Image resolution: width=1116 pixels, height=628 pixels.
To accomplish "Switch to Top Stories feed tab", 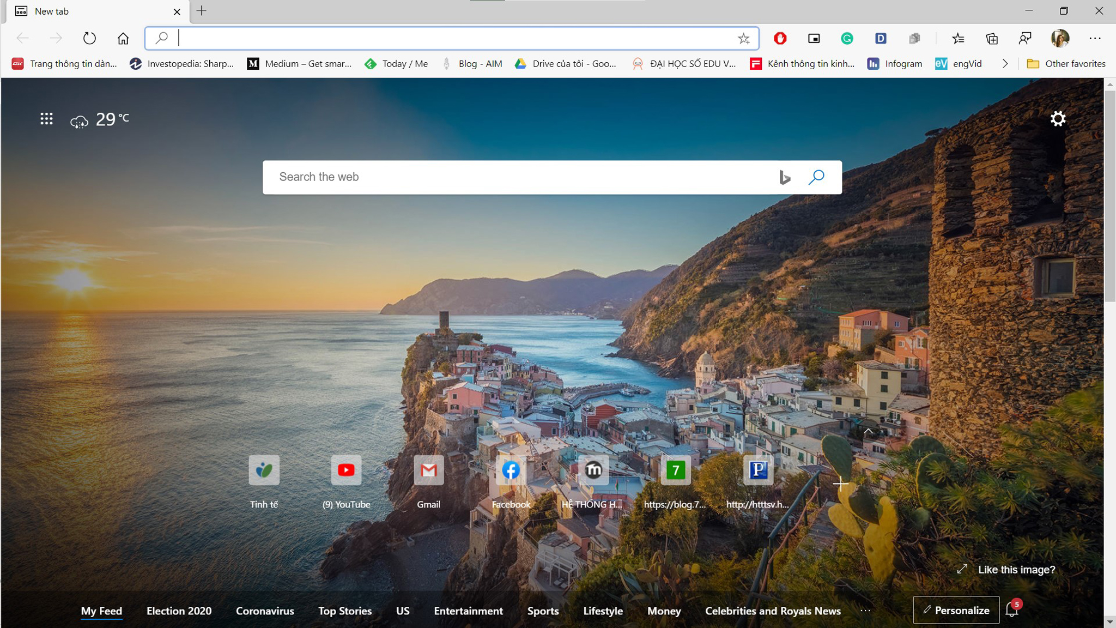I will click(345, 611).
